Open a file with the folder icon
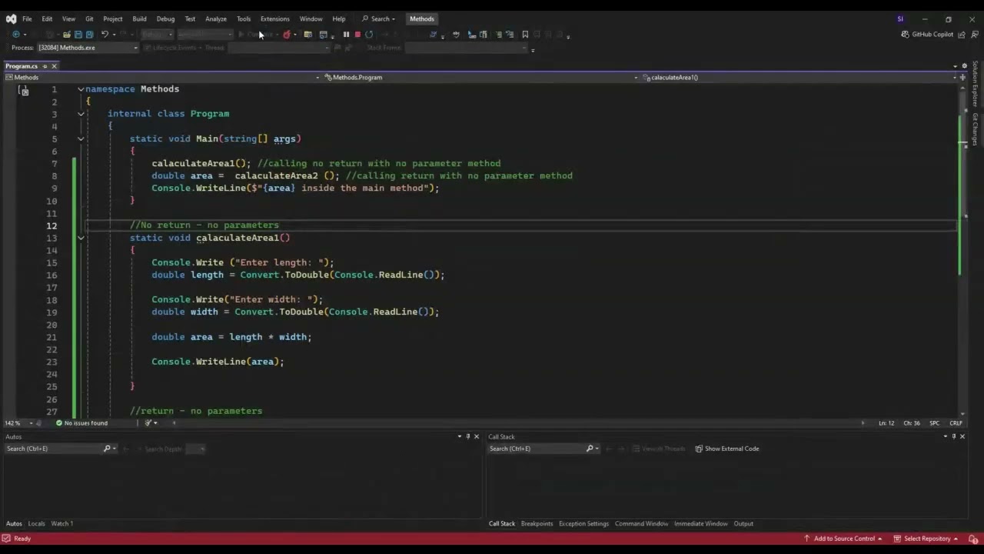Screen dimensions: 984x554 67,34
